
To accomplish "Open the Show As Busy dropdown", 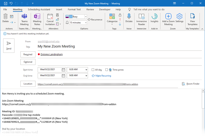I will click(86, 16).
